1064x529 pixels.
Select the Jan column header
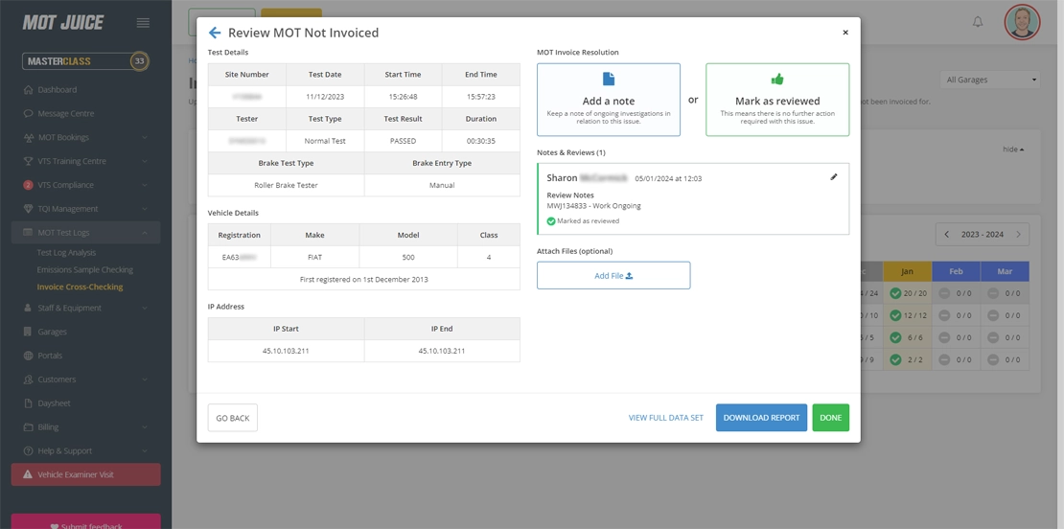pyautogui.click(x=907, y=271)
